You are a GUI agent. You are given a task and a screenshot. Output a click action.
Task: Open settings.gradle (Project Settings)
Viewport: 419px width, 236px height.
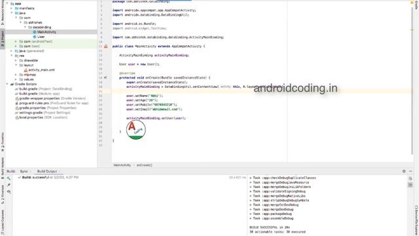point(43,113)
